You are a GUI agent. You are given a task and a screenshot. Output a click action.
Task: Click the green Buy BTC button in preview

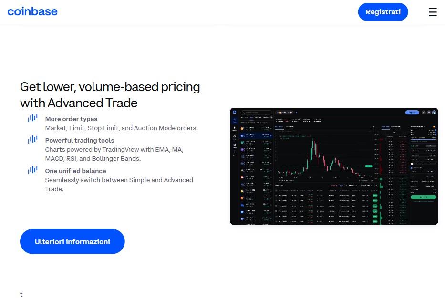point(424,197)
